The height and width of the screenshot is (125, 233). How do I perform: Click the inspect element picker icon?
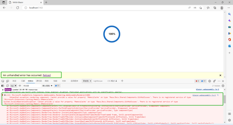tap(3, 81)
